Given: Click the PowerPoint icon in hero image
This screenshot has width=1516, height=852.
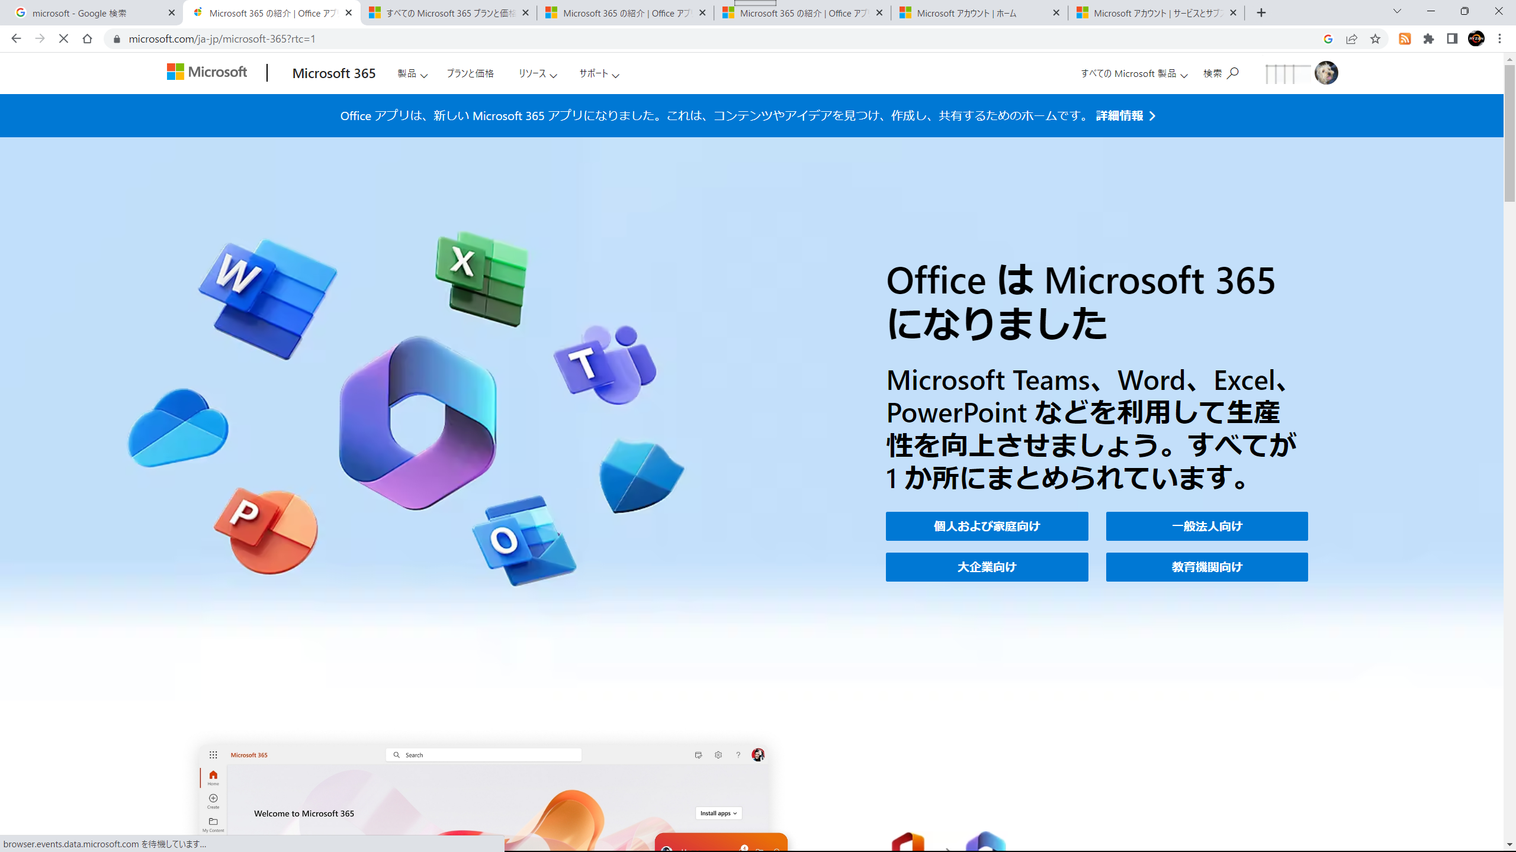Looking at the screenshot, I should 266,530.
